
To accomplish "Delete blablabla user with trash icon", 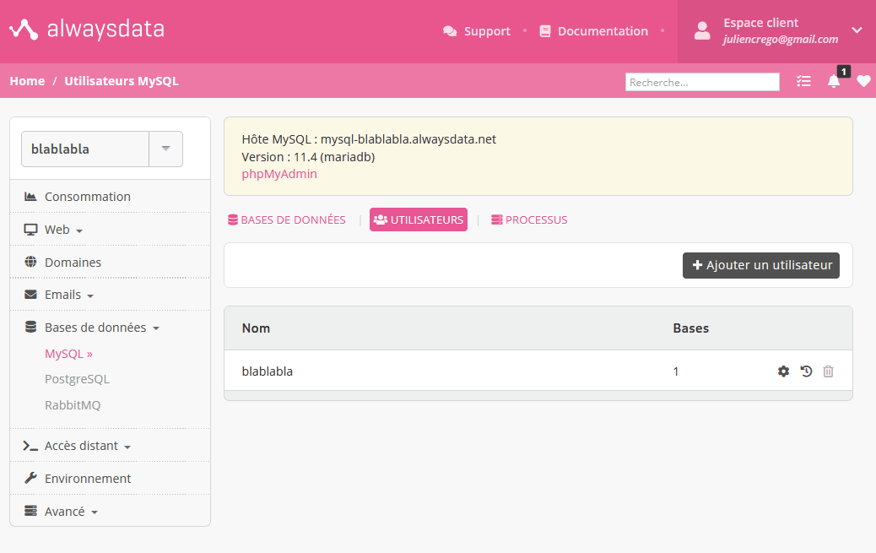I will pos(829,371).
